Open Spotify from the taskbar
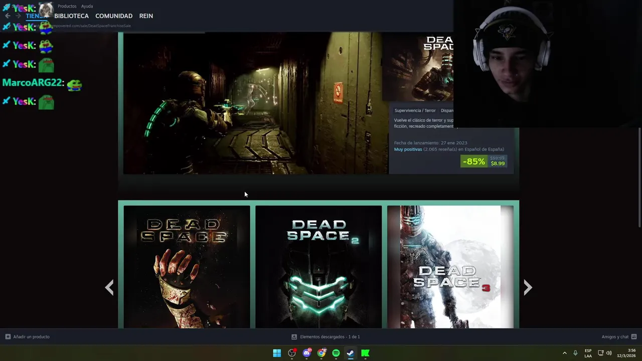Image resolution: width=642 pixels, height=361 pixels. point(336,353)
